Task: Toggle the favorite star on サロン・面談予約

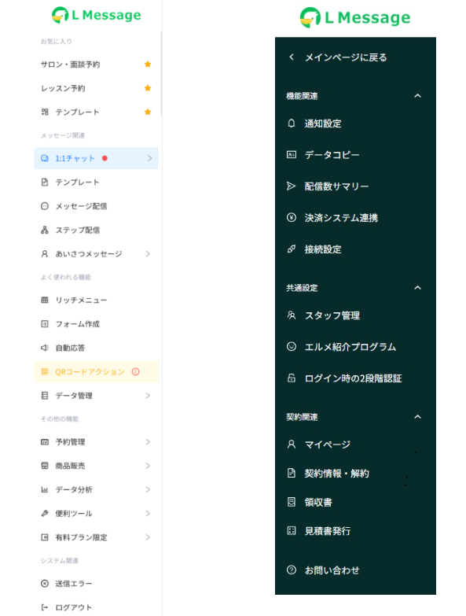Action: 148,64
